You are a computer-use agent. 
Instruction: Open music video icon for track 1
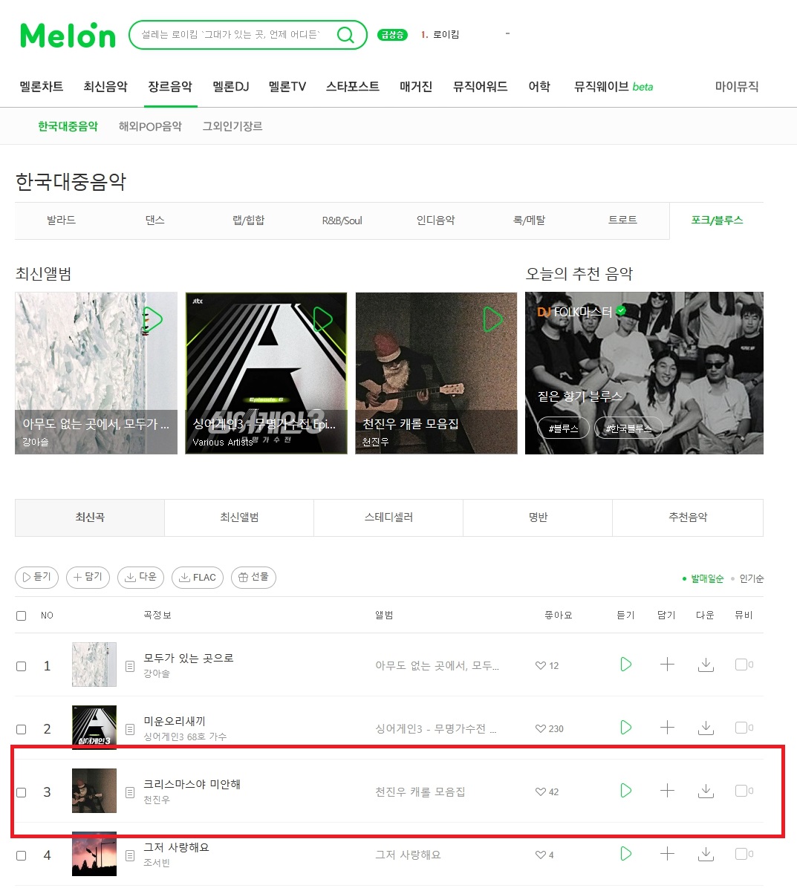(x=744, y=665)
